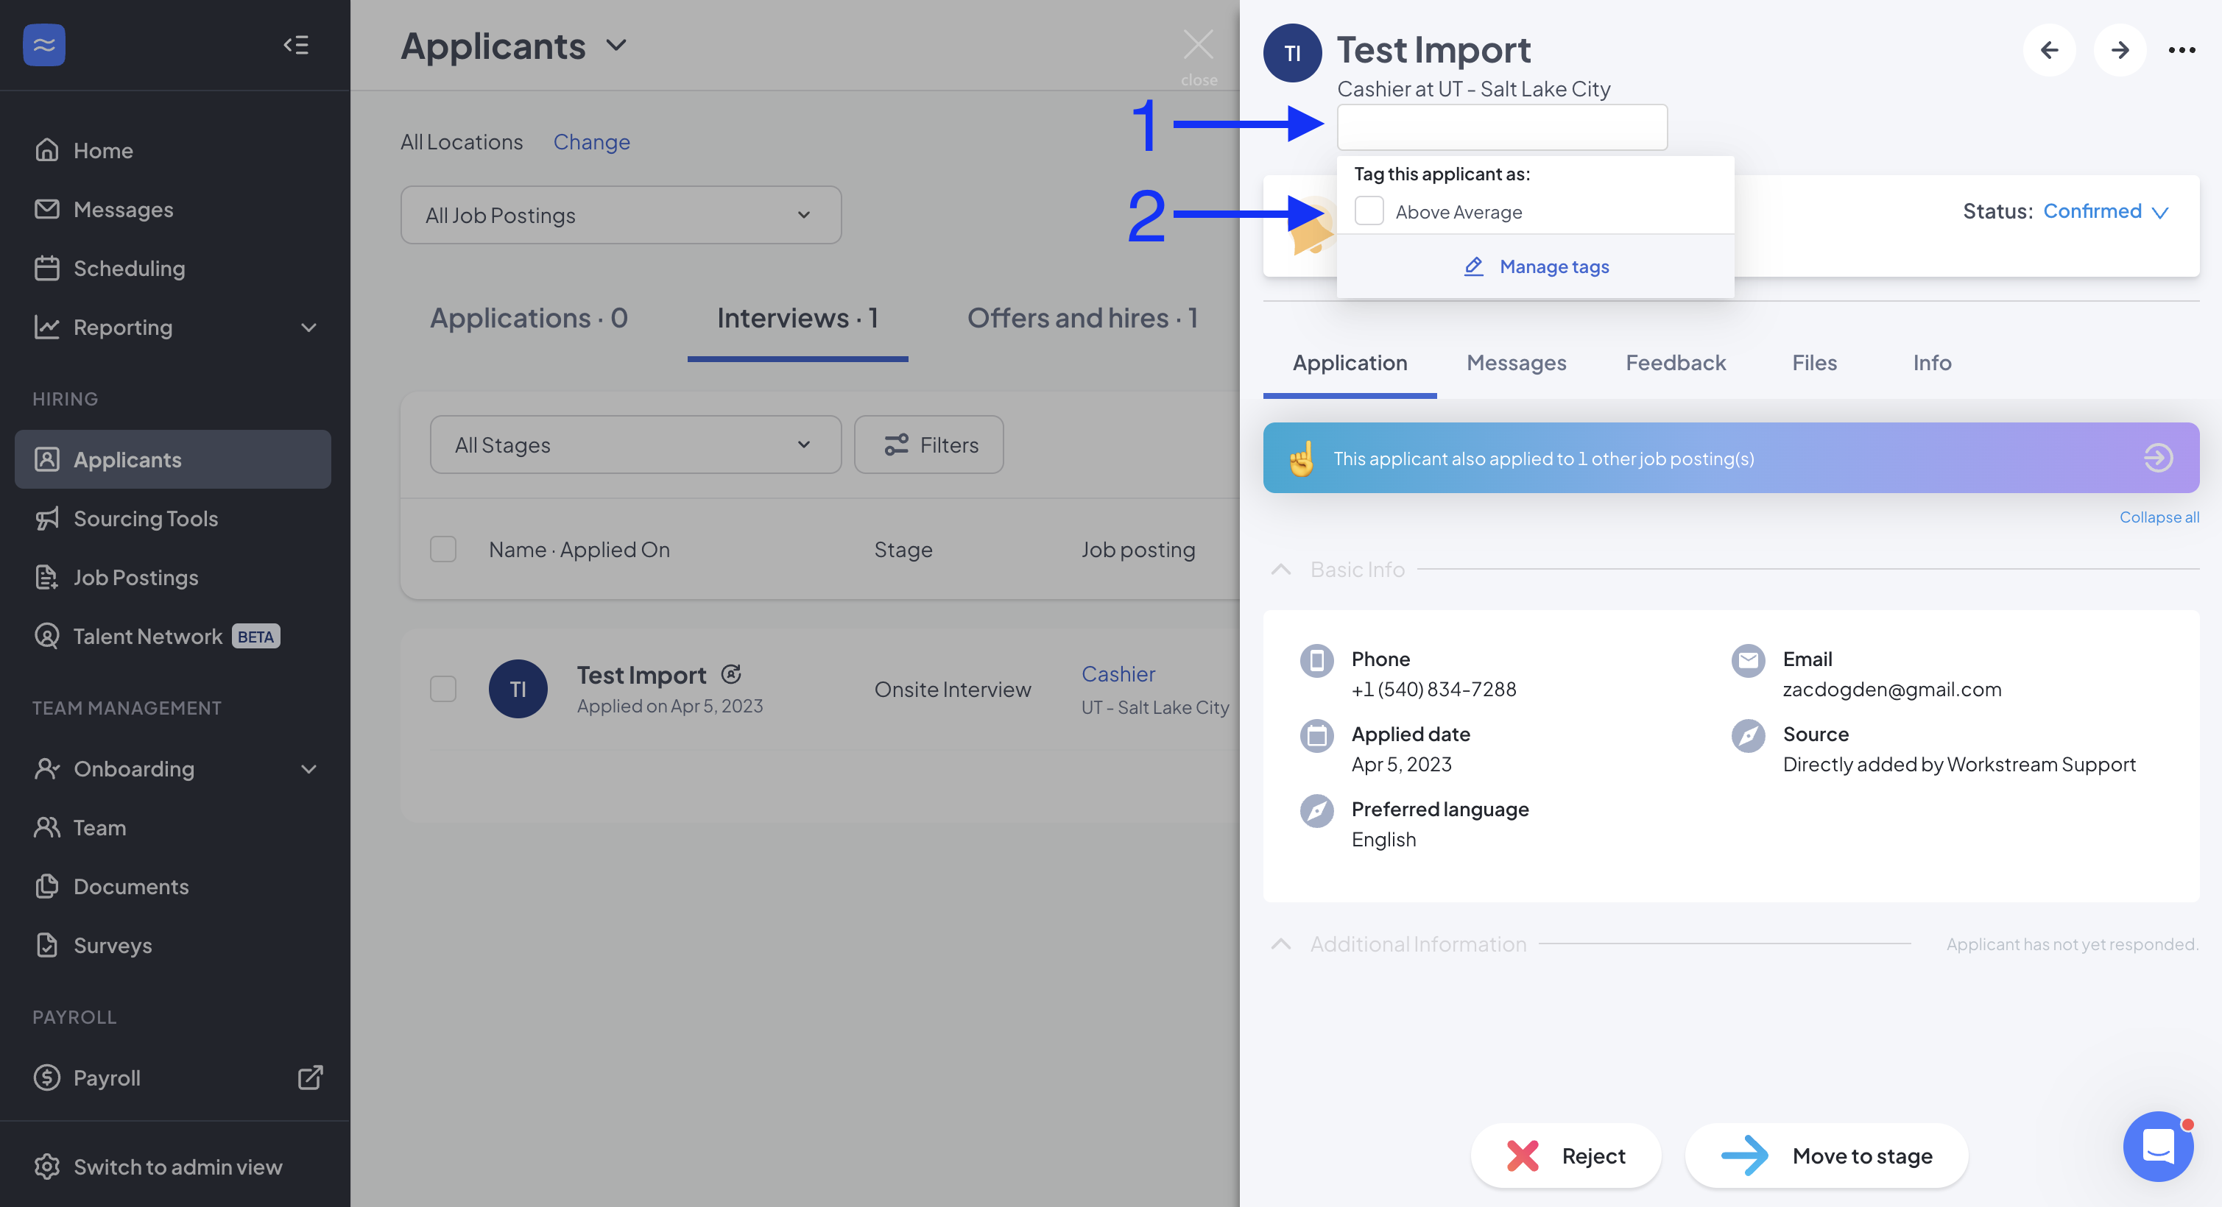Open the Confirmed status dropdown
2222x1207 pixels.
pos(2105,211)
